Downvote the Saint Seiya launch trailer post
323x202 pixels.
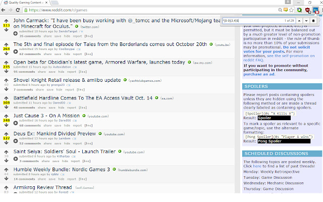(7, 161)
